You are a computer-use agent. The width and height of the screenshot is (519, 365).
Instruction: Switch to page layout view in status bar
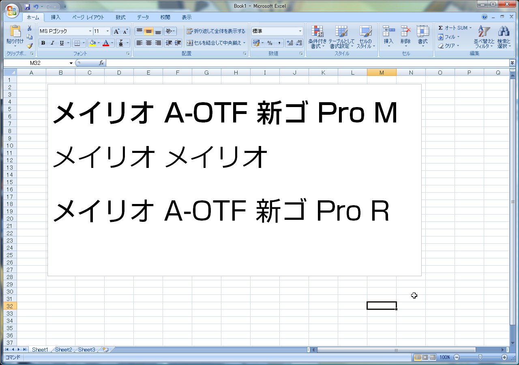point(425,357)
